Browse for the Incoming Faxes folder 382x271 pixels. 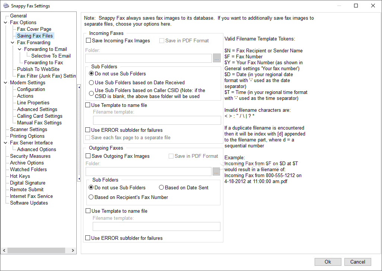click(x=217, y=58)
